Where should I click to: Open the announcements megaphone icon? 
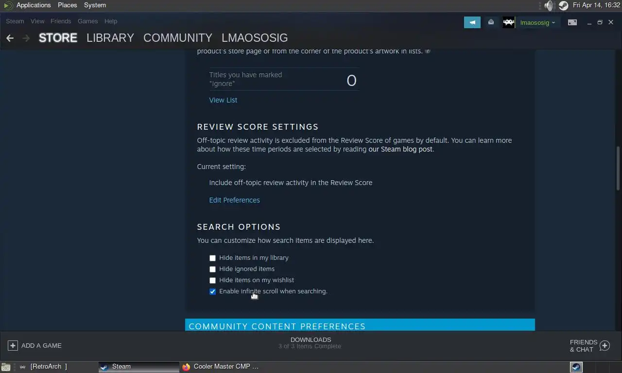(x=472, y=22)
